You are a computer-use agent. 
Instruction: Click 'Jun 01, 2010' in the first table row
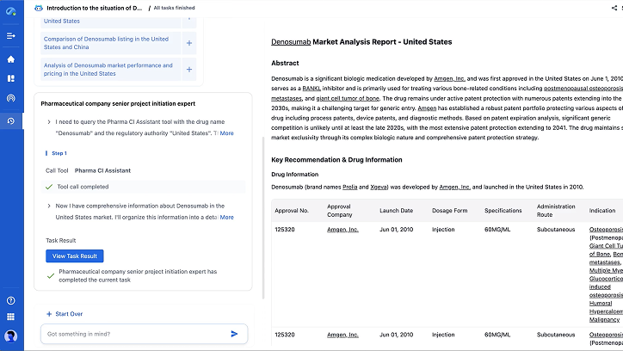tap(396, 230)
